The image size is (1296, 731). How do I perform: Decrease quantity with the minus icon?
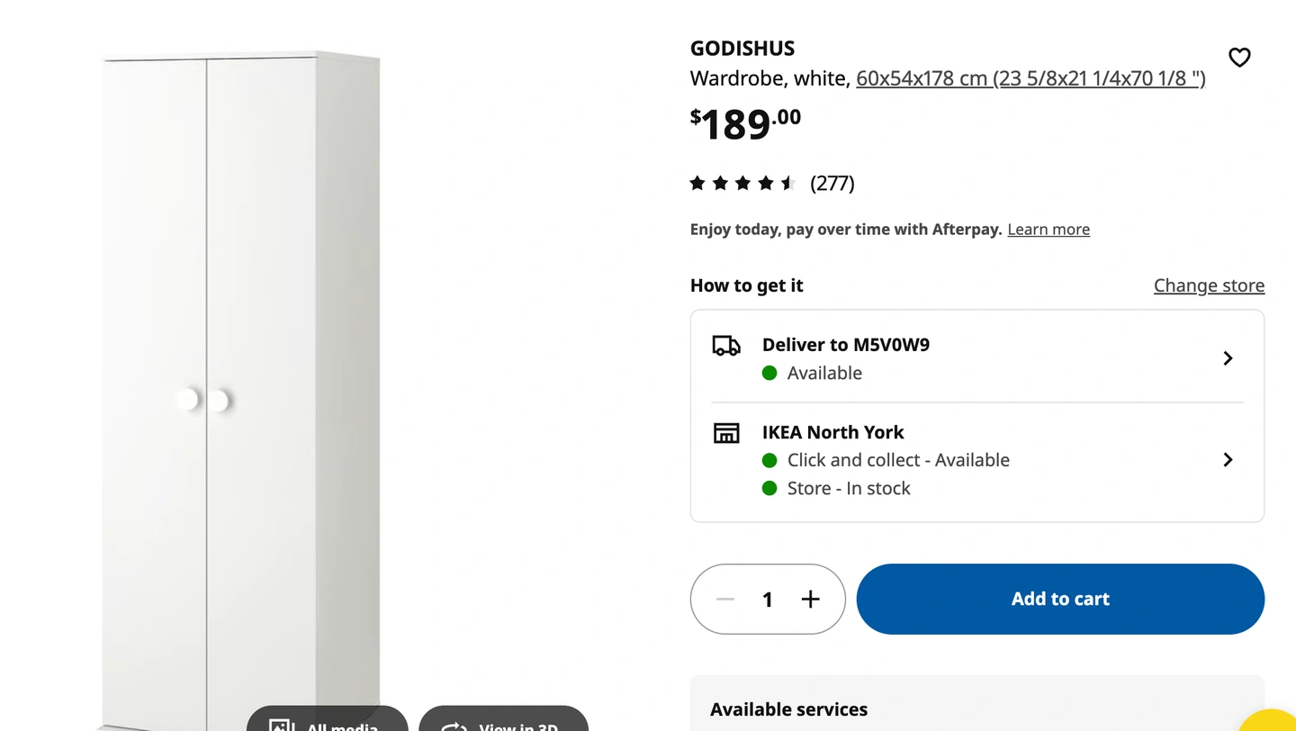725,600
